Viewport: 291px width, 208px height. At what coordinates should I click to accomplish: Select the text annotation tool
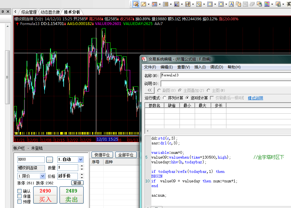231,4
